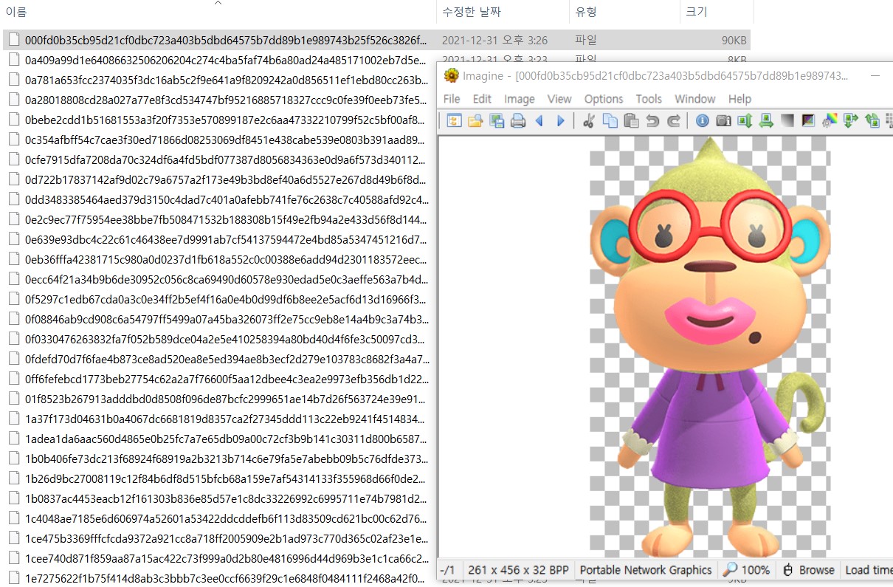Image resolution: width=893 pixels, height=587 pixels.
Task: Click the Redo arrow icon
Action: point(673,120)
